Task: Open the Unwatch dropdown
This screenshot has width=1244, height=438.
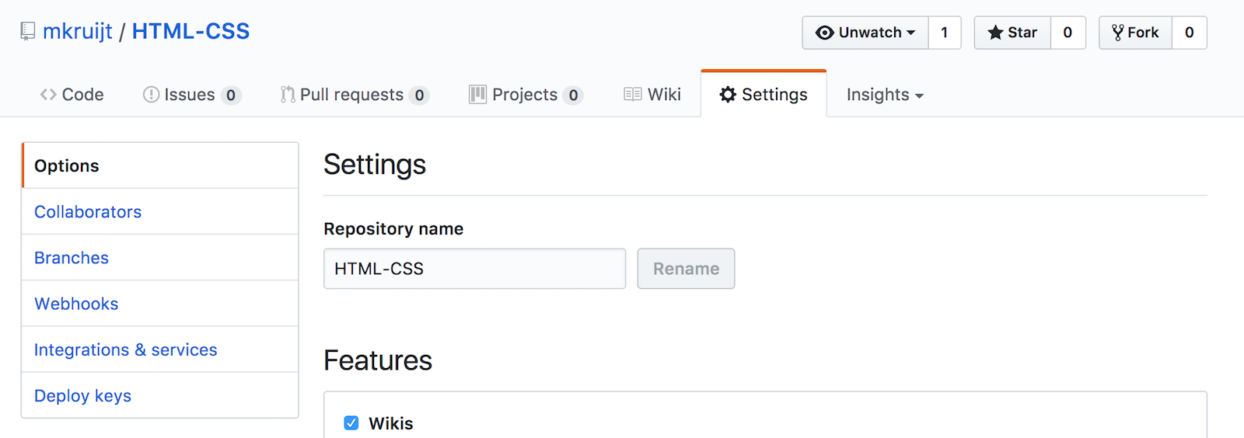Action: (865, 33)
